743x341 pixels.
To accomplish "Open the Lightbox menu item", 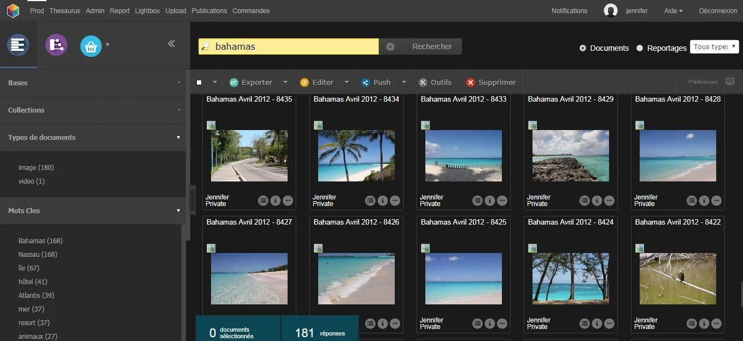I will pos(148,11).
